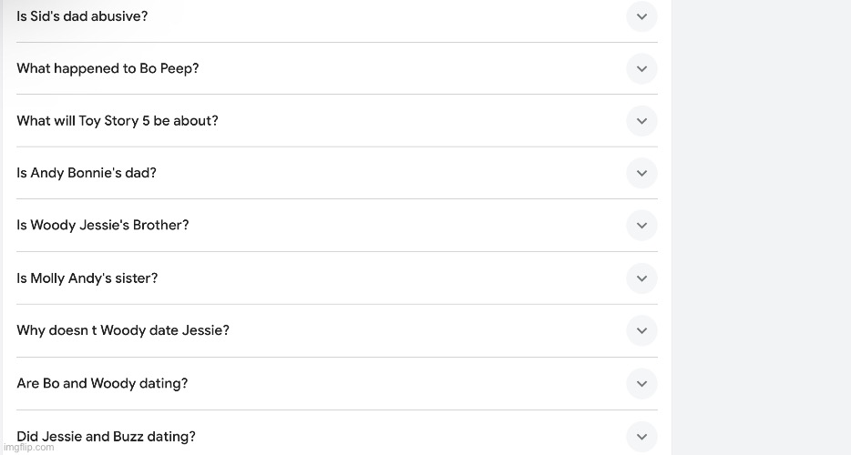Click 'Is Molly Andy's sister?' question text

tap(87, 278)
